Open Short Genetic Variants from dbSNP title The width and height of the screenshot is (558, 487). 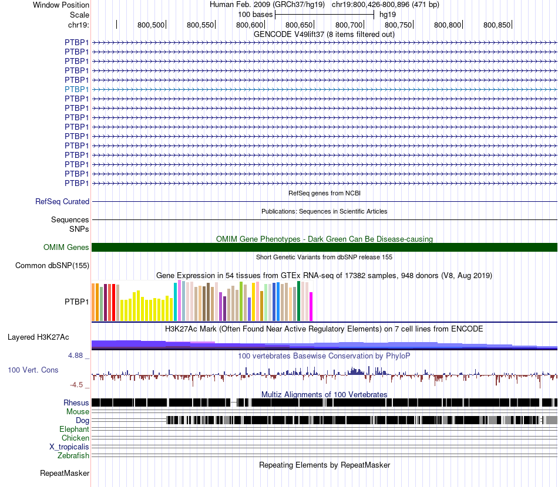(324, 257)
